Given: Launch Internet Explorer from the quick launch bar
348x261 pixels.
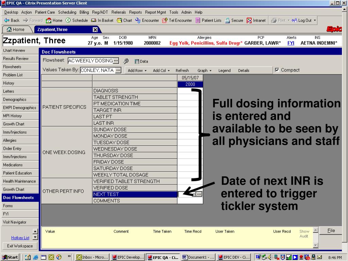Looking at the screenshot, I should click(x=35, y=257).
